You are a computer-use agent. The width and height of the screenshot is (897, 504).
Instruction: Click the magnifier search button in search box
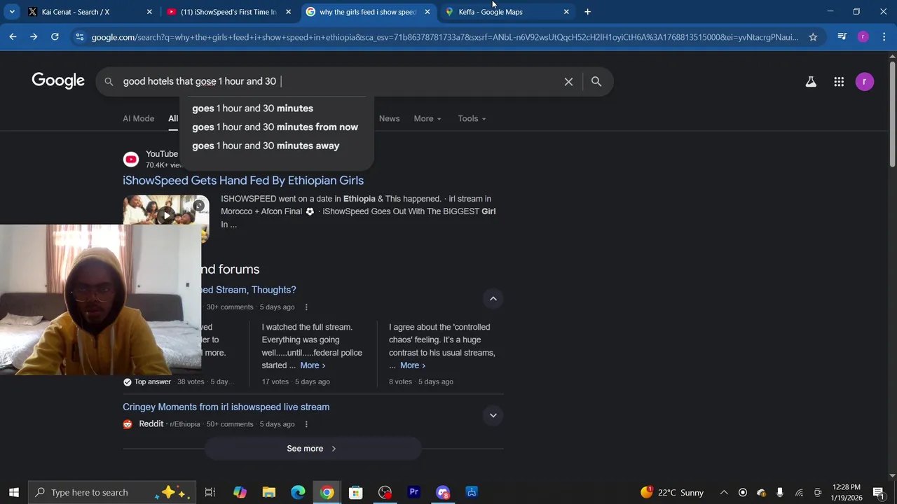596,81
